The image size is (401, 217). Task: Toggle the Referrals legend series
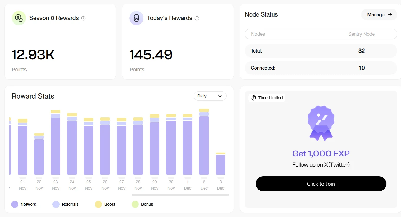tap(65, 204)
